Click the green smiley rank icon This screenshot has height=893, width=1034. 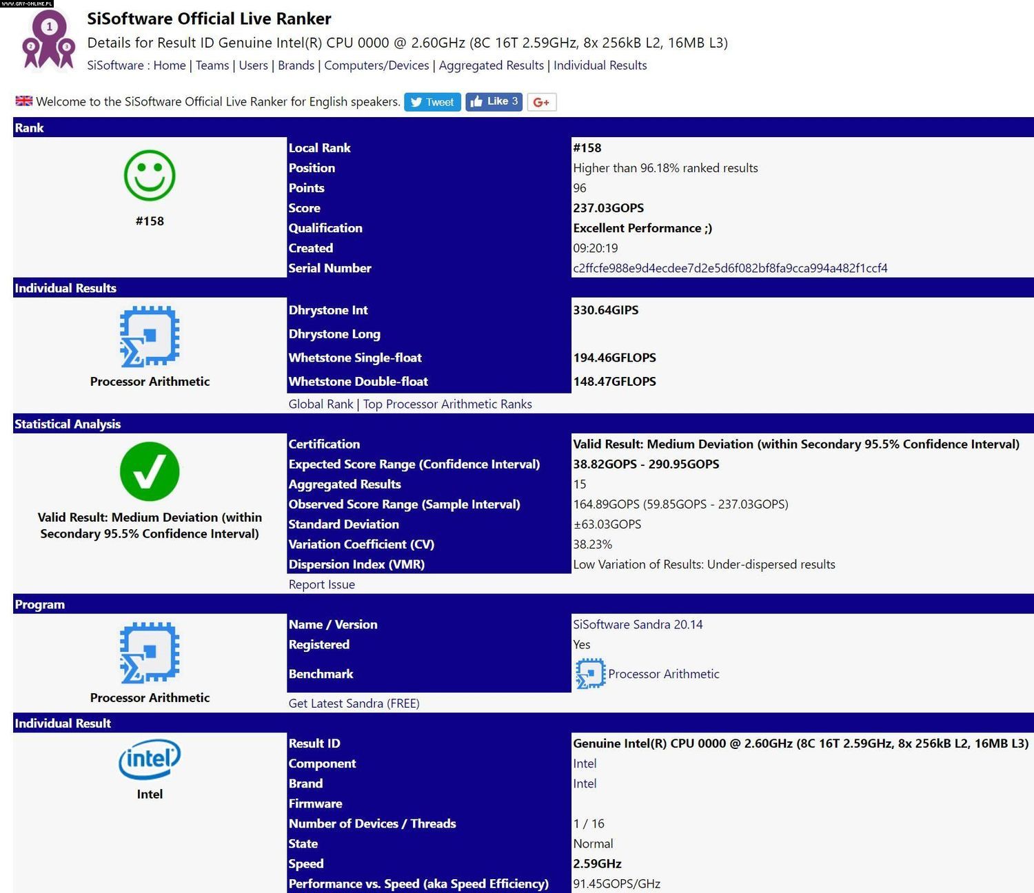pyautogui.click(x=150, y=176)
